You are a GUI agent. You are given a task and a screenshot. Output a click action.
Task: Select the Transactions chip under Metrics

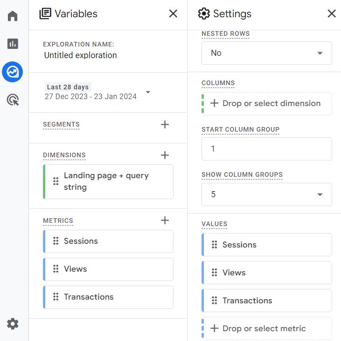click(x=108, y=297)
